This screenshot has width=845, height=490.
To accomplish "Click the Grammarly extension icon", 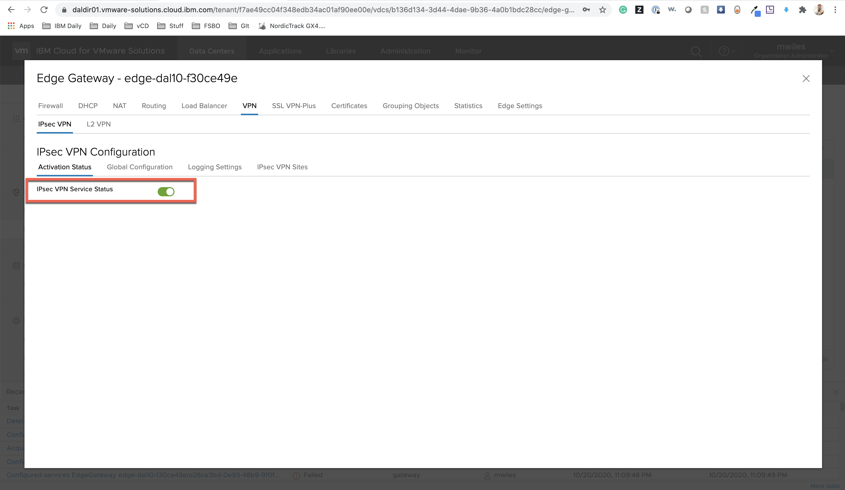I will [x=623, y=10].
